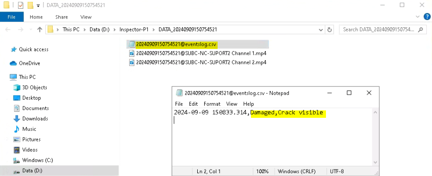Click Notepad's vertical scrollbar down arrow
Screen dimensions: 432x176
click(x=375, y=162)
